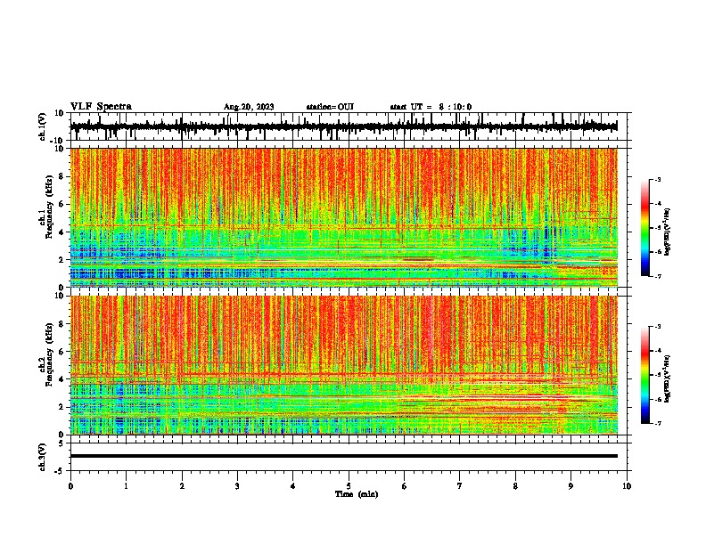
Task: Click the "-7" label on ch.2 colorbar
Action: pos(657,423)
